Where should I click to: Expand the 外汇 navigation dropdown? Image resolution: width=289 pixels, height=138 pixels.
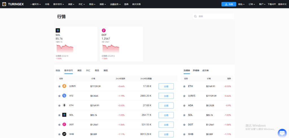[82, 4]
